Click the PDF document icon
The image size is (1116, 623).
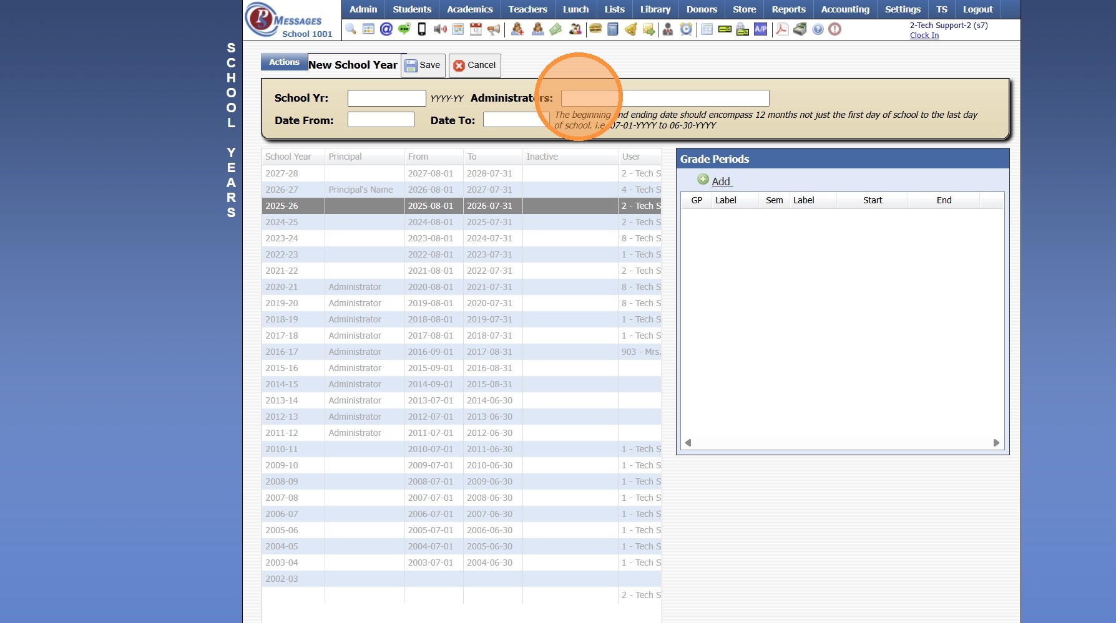click(781, 29)
